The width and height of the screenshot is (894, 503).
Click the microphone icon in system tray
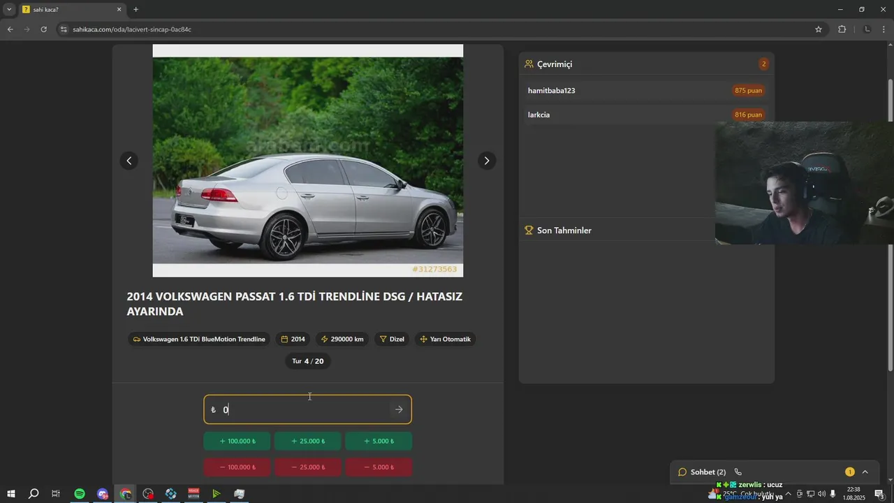(833, 494)
